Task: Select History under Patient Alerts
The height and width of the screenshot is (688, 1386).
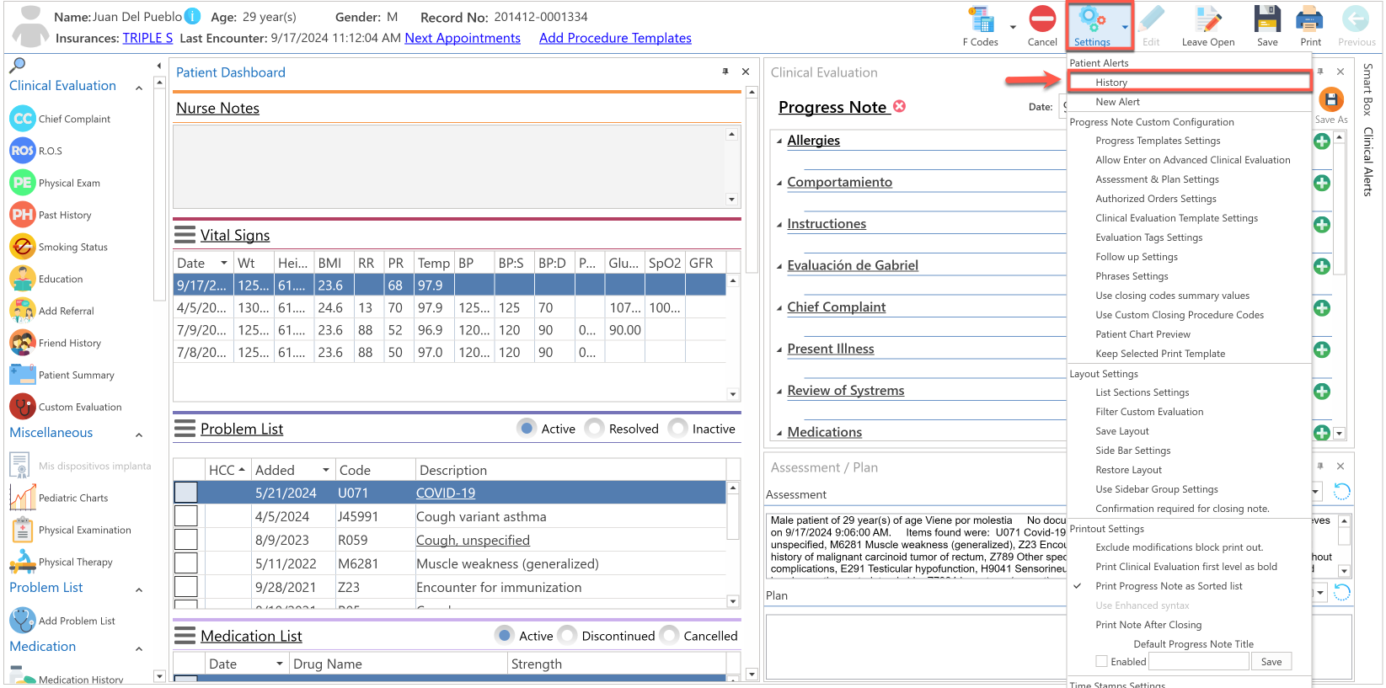Action: pos(1111,83)
